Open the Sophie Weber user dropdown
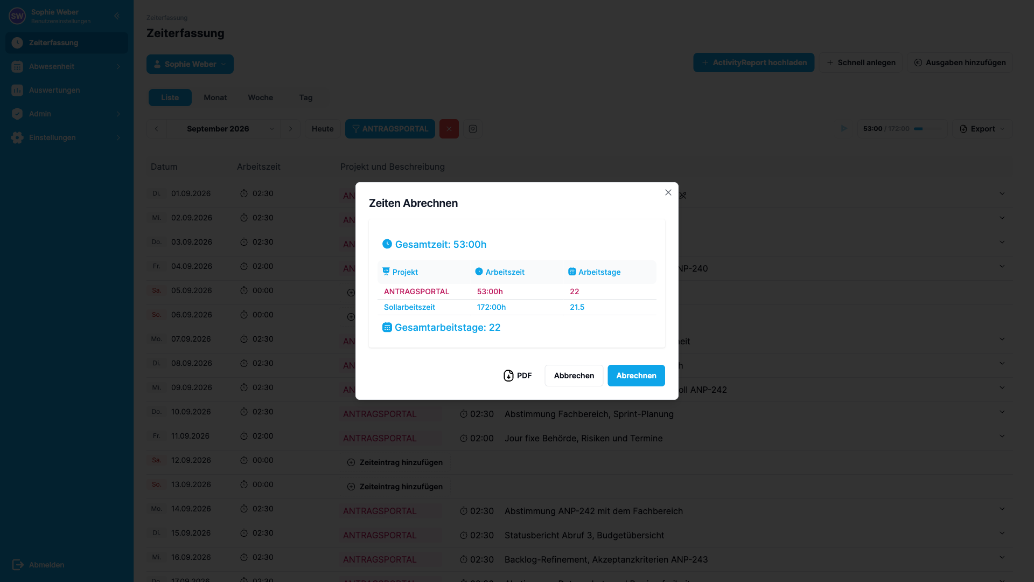This screenshot has width=1034, height=582. (x=190, y=64)
